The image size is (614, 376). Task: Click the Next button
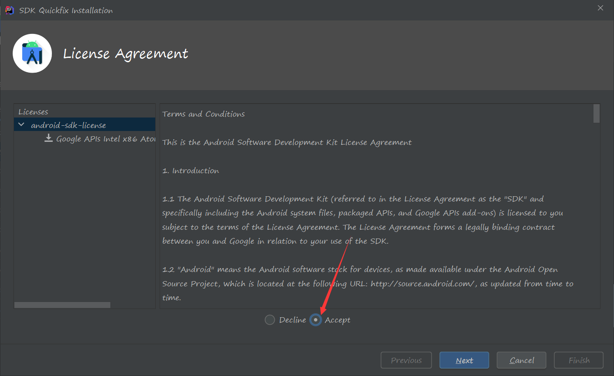pos(464,360)
